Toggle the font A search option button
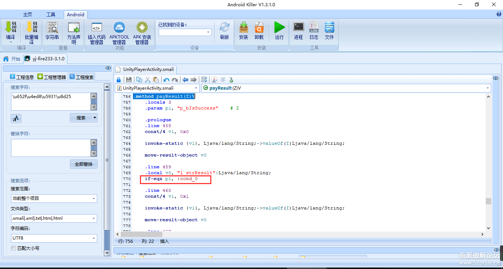503x269 pixels. click(16, 118)
